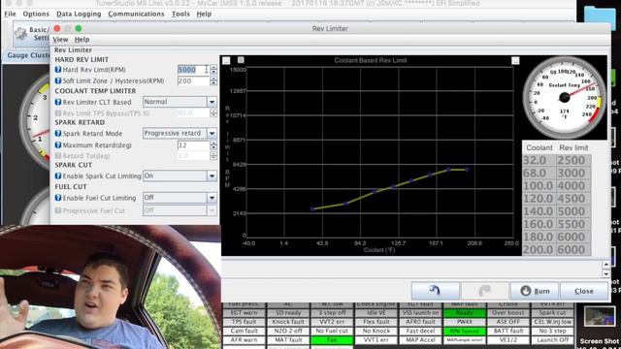Open Help menu in Rev Limiter dialog
The image size is (621, 349).
pyautogui.click(x=82, y=40)
